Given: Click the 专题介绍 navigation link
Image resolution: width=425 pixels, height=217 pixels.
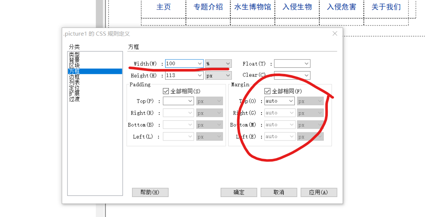Looking at the screenshot, I should [x=208, y=7].
